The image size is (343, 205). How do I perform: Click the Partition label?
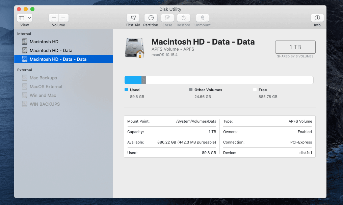151,25
